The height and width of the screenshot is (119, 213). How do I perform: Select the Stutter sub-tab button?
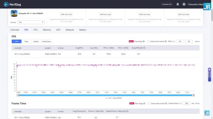coord(36,41)
